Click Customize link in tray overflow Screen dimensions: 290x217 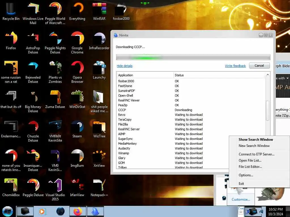[241, 199]
